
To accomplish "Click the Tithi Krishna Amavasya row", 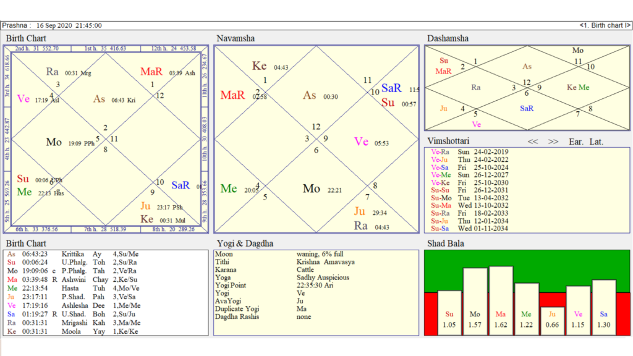I will coord(285,262).
